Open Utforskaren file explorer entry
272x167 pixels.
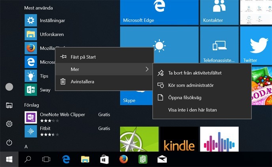click(x=44, y=34)
